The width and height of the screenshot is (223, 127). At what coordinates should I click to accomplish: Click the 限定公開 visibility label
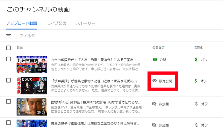(166, 81)
